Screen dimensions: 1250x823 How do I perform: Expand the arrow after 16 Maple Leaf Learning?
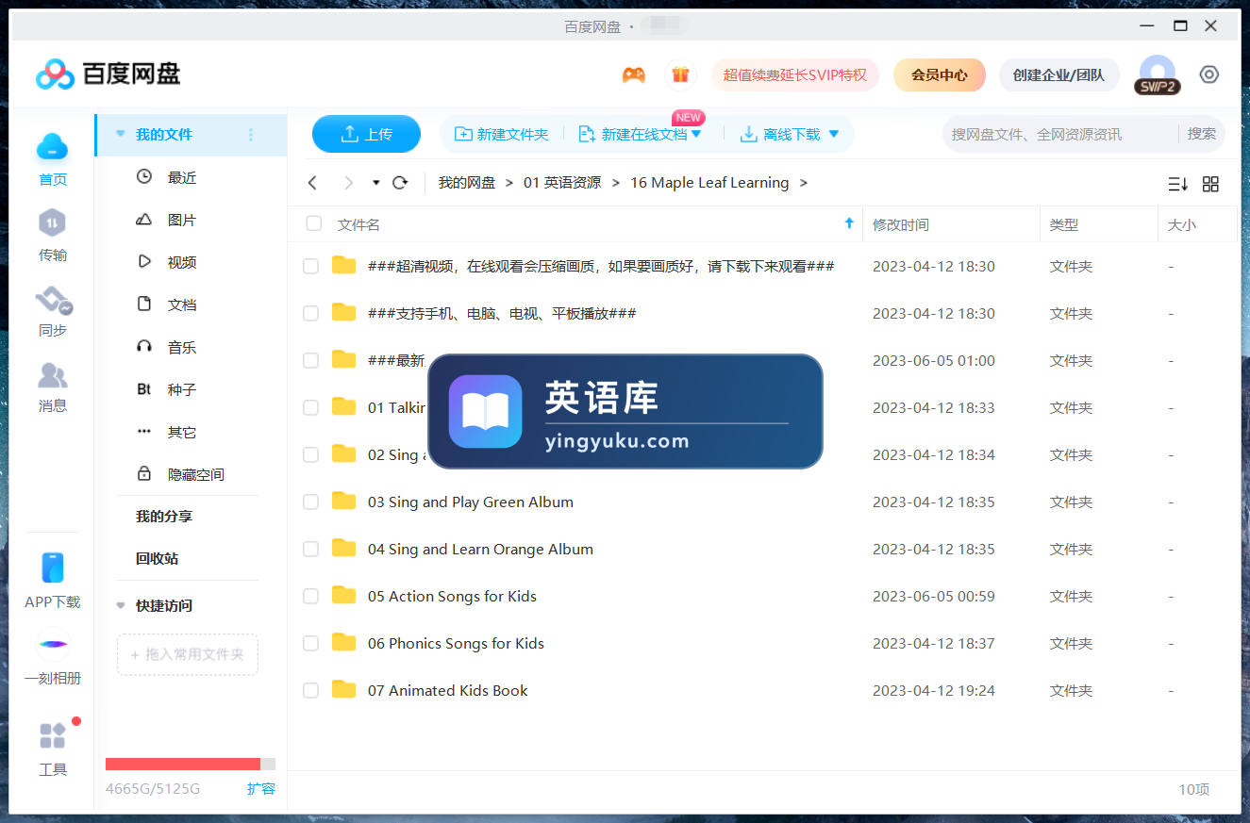click(804, 183)
